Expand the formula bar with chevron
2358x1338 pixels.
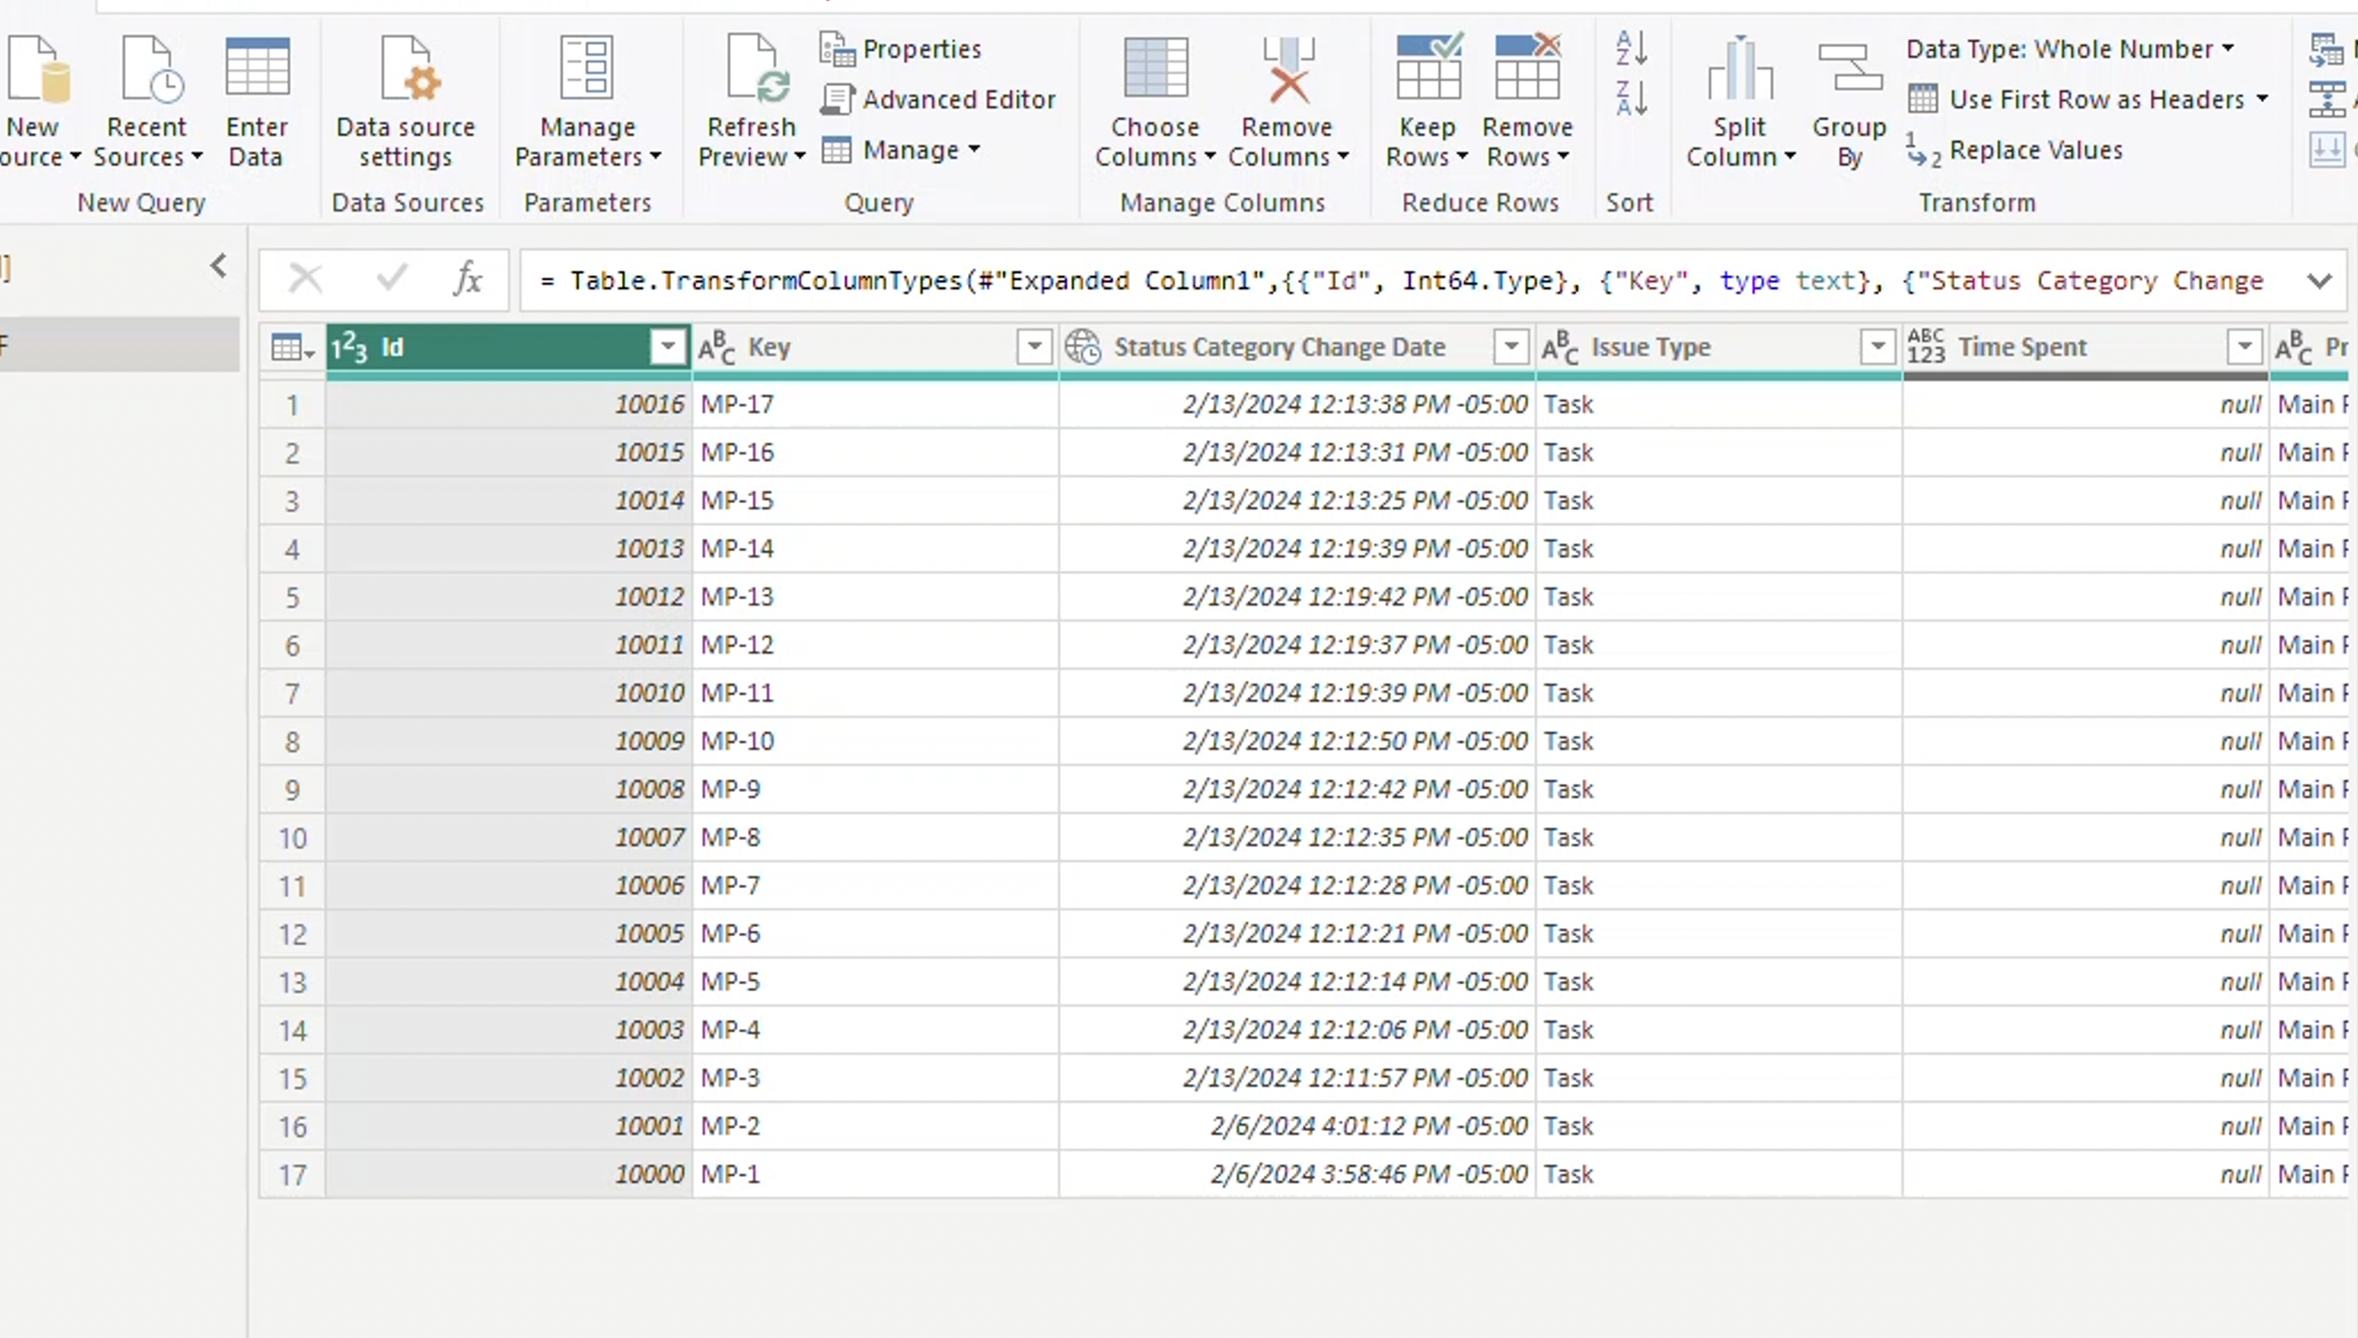tap(2319, 281)
